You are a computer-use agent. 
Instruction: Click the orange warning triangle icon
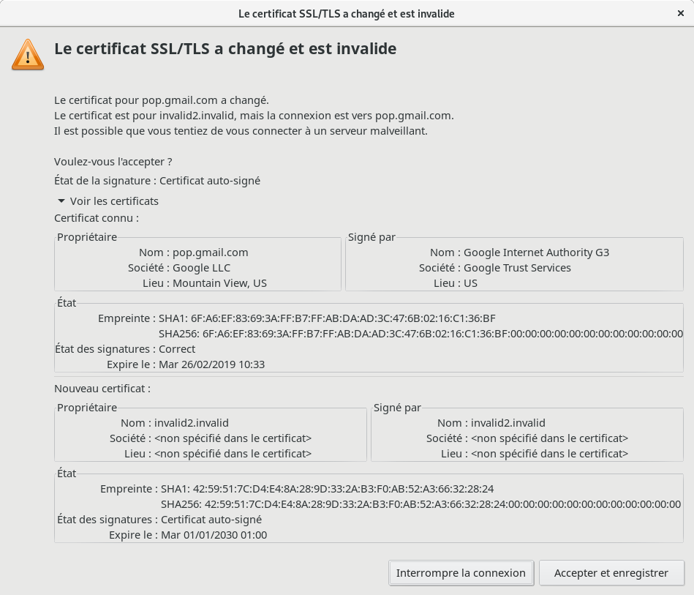pos(28,54)
